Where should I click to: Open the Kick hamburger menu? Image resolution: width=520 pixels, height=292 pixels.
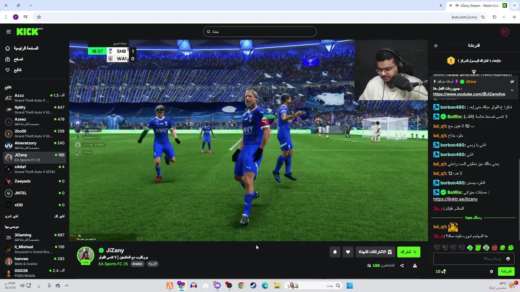tap(9, 32)
